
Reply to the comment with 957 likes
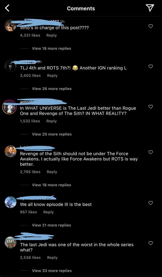pos(49,212)
